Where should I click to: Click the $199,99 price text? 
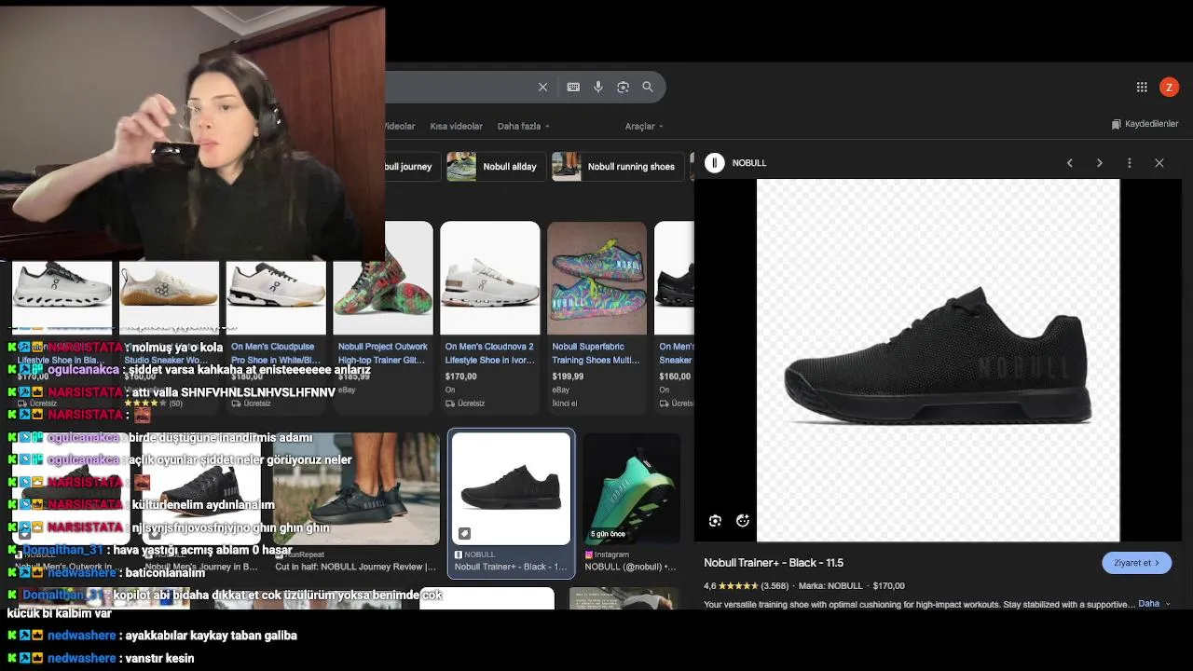(568, 377)
